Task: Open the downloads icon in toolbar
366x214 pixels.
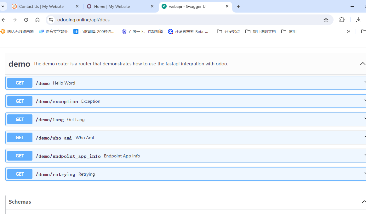Action: tap(358, 20)
